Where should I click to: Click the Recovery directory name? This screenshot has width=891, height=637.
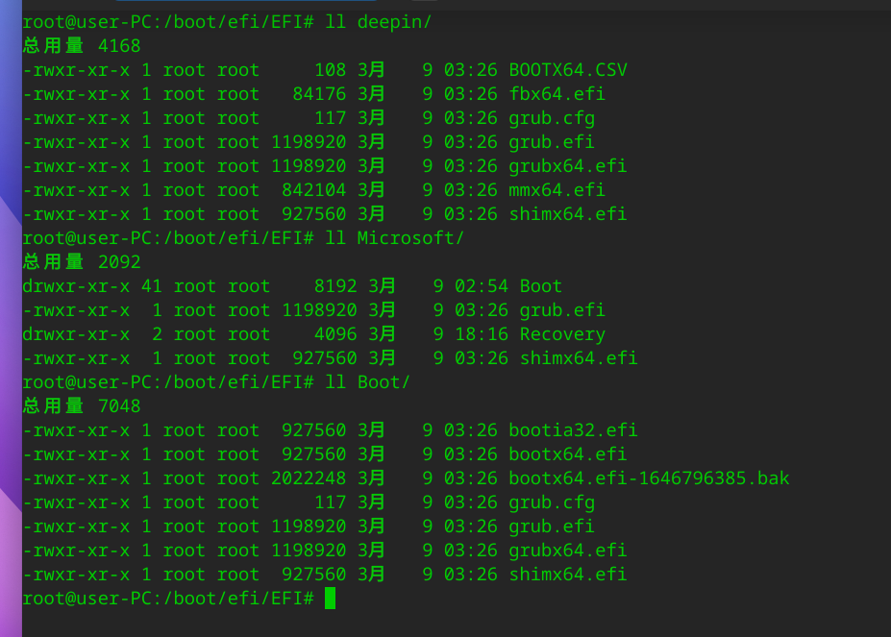[562, 334]
